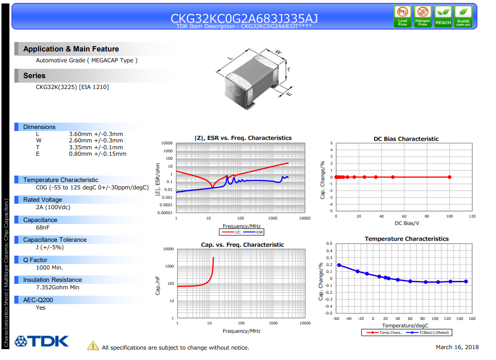Select the Q factor value 1000 Min.
The height and width of the screenshot is (360, 496).
point(50,268)
